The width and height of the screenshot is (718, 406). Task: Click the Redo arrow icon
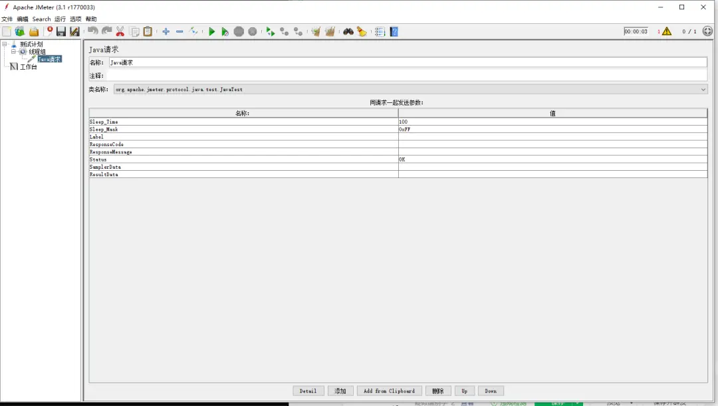[x=106, y=32]
